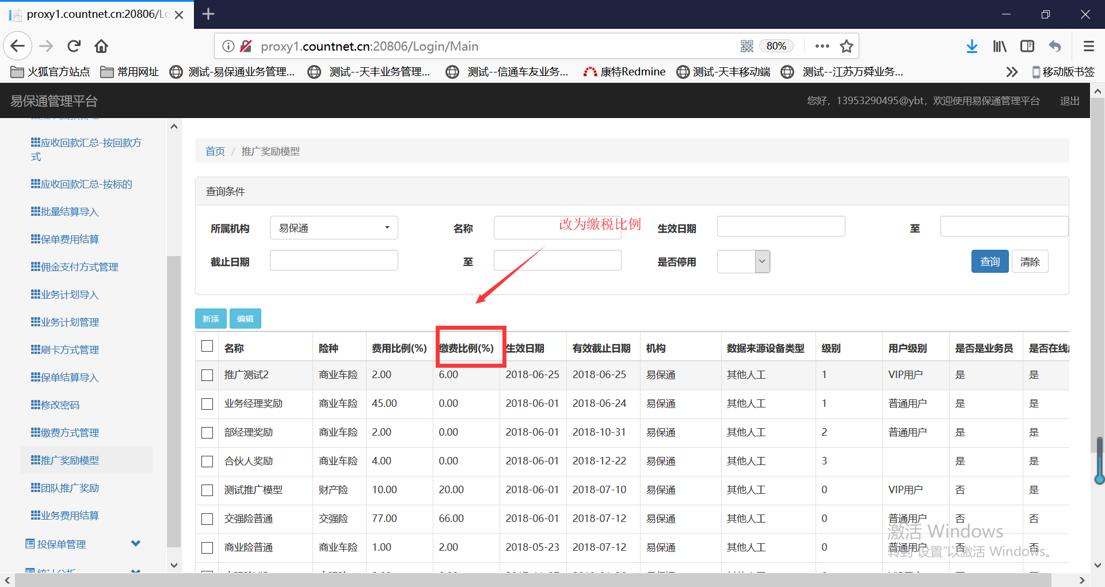
Task: Click the Firefox home icon
Action: point(101,46)
